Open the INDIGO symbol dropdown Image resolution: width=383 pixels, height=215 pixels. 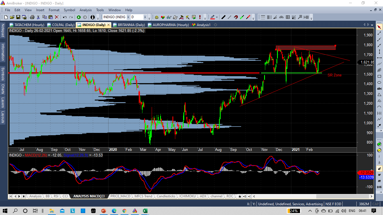tap(128, 17)
